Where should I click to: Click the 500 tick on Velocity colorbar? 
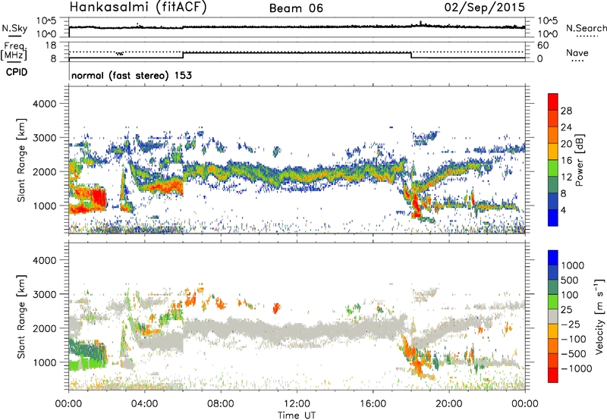point(570,281)
